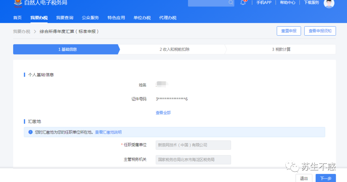Click 重置申报 button
This screenshot has height=182, width=347.
[x=289, y=31]
